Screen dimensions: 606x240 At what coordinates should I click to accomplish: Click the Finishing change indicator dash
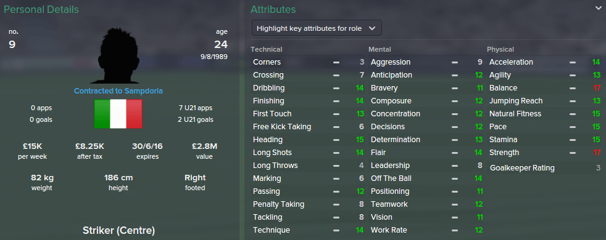pos(336,101)
